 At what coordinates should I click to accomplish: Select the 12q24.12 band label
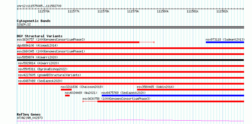click(x=24, y=24)
